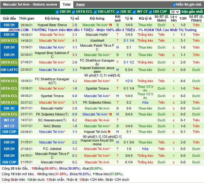Open the Away tab
204x183 pixels.
click(80, 5)
